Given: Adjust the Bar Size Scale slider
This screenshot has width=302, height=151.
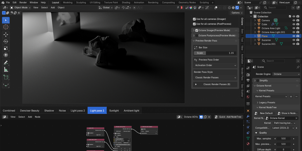Looking at the screenshot, I should pyautogui.click(x=215, y=53).
